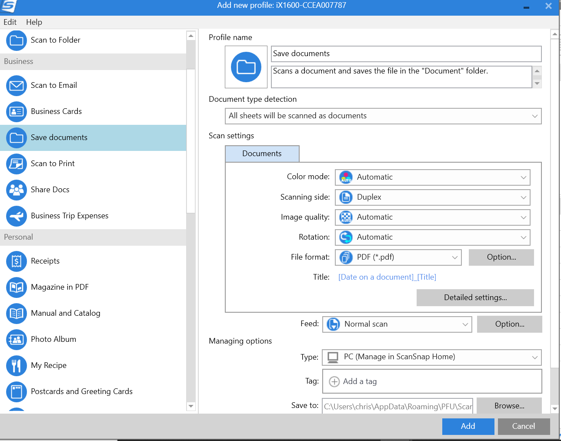This screenshot has height=441, width=561.
Task: Cancel adding the profile
Action: pyautogui.click(x=524, y=426)
